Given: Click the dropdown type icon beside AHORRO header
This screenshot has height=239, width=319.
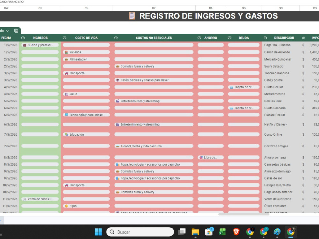Looking at the screenshot, I should [199, 38].
